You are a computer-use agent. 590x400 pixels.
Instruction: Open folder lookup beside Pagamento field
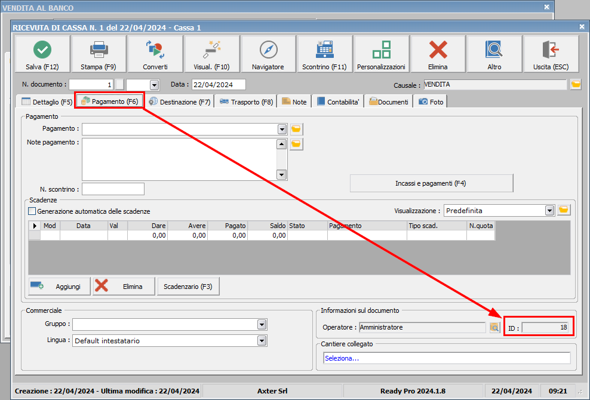click(296, 129)
